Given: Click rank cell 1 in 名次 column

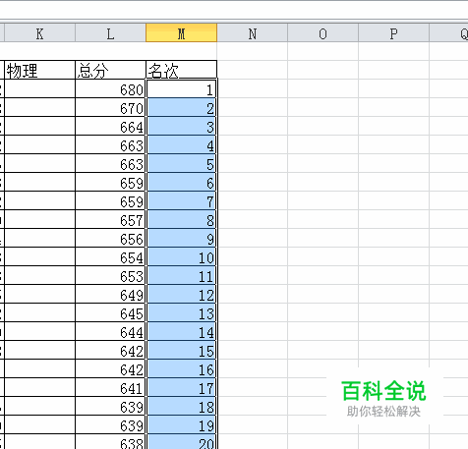Looking at the screenshot, I should (x=181, y=88).
